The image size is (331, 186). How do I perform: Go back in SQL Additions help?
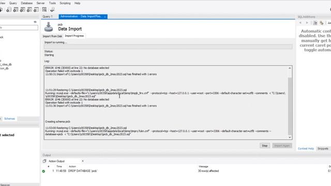300,23
